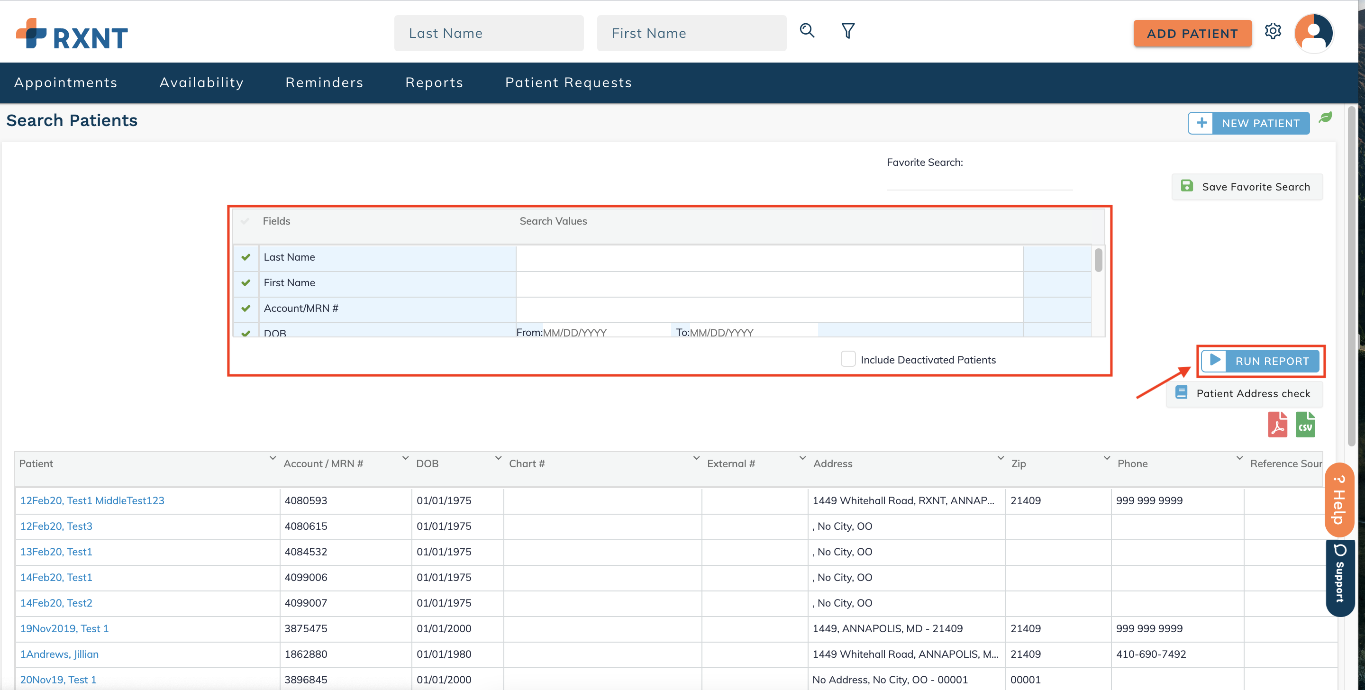Toggle the DOB field checkmark

(246, 333)
